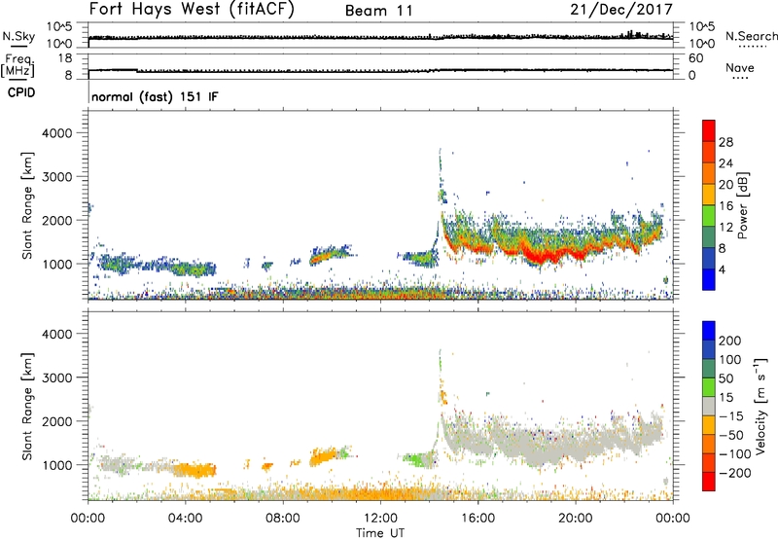Image resolution: width=778 pixels, height=539 pixels.
Task: Click the blue bottom of the power color bar
Action: point(709,280)
